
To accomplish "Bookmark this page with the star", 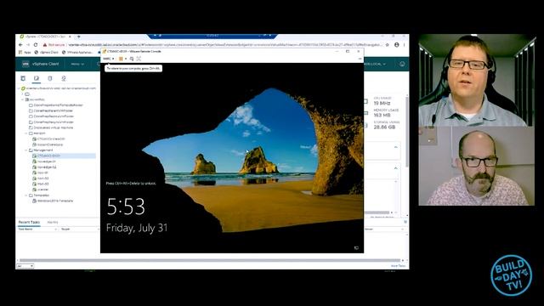I will point(388,45).
